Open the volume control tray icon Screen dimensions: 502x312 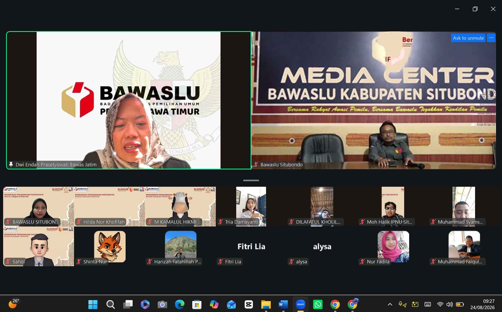click(x=449, y=304)
